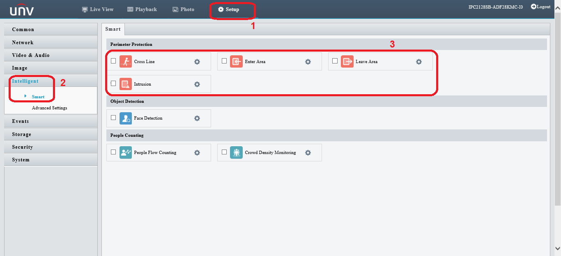Screen dimensions: 561x256
Task: Select the Smart submenu link
Action: point(38,97)
